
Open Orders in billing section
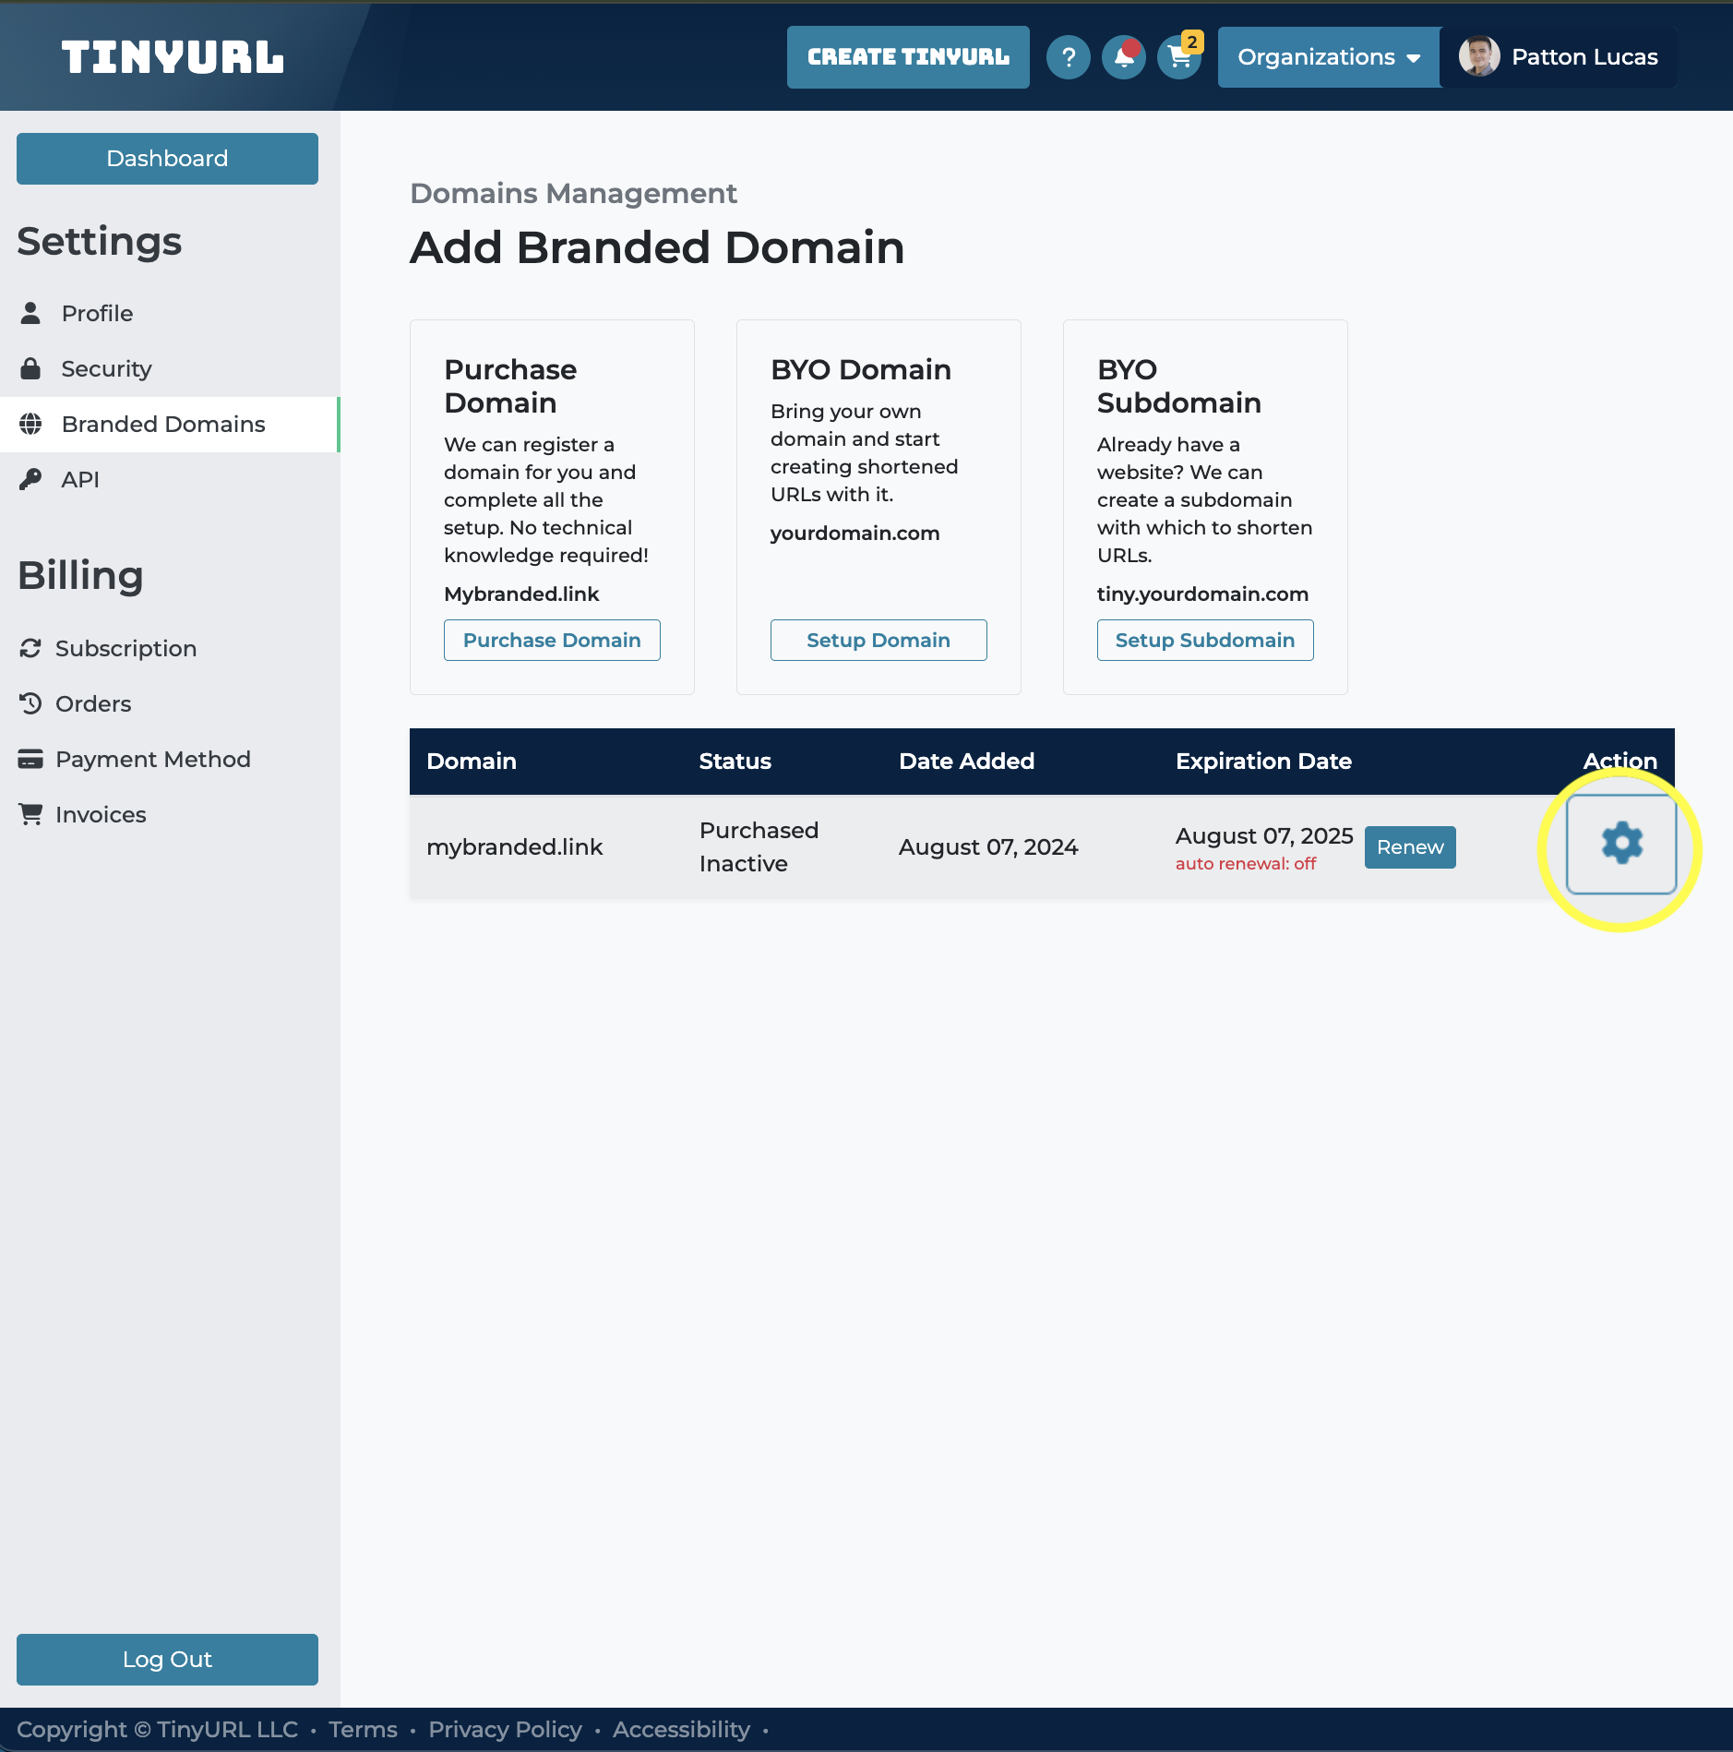93,704
